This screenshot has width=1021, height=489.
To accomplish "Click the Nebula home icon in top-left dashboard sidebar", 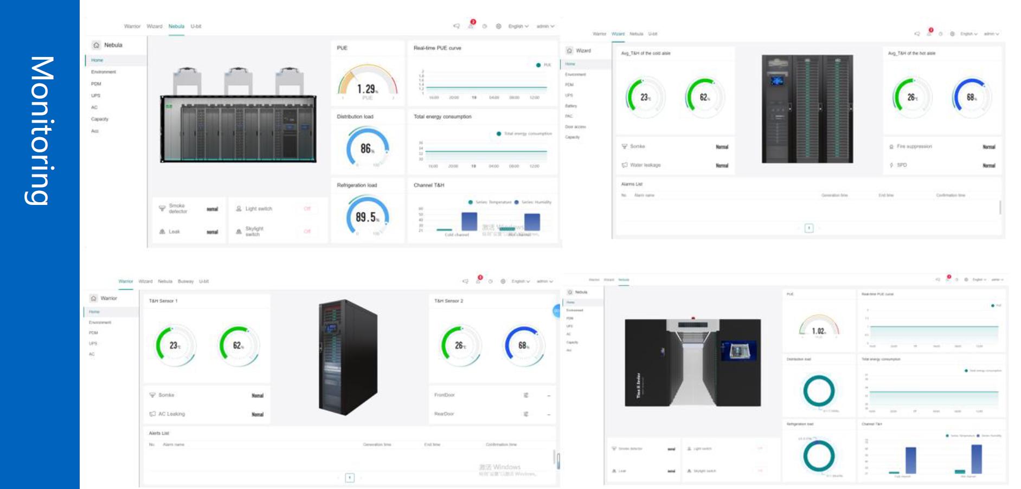I will coord(97,46).
